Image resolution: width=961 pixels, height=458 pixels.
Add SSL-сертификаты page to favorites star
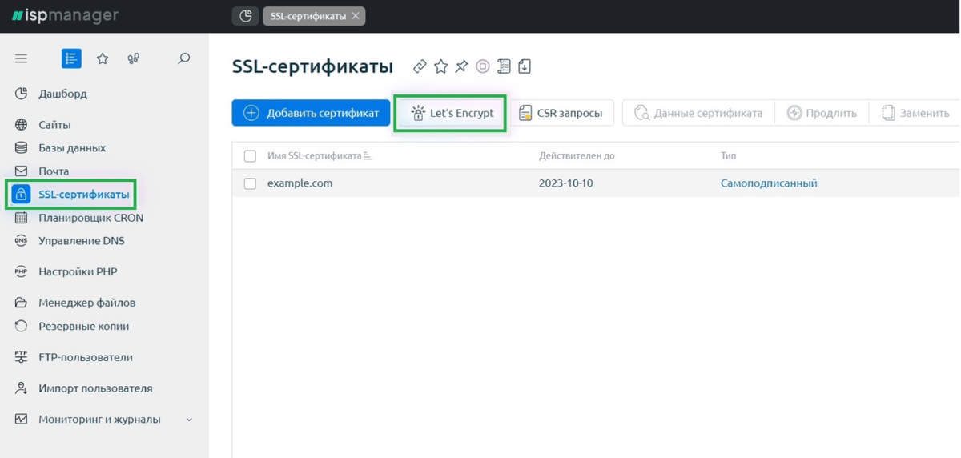[x=440, y=66]
